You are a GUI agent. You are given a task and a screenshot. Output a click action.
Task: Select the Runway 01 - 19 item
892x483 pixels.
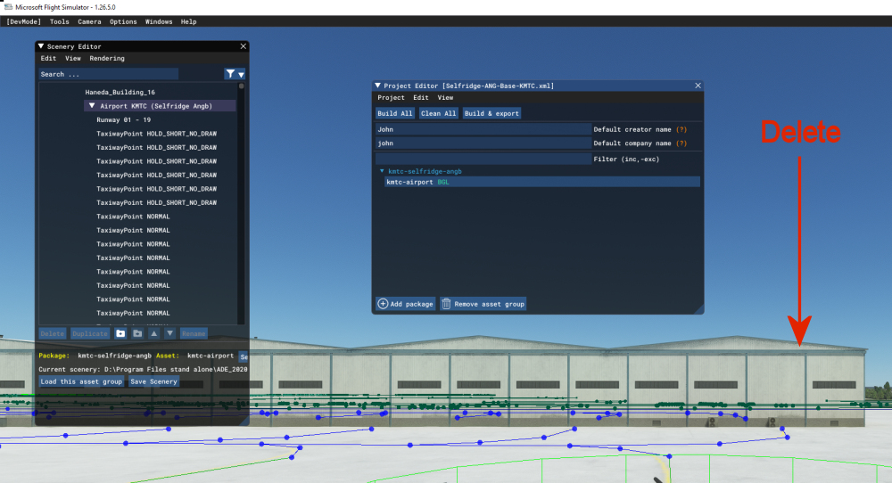point(123,119)
